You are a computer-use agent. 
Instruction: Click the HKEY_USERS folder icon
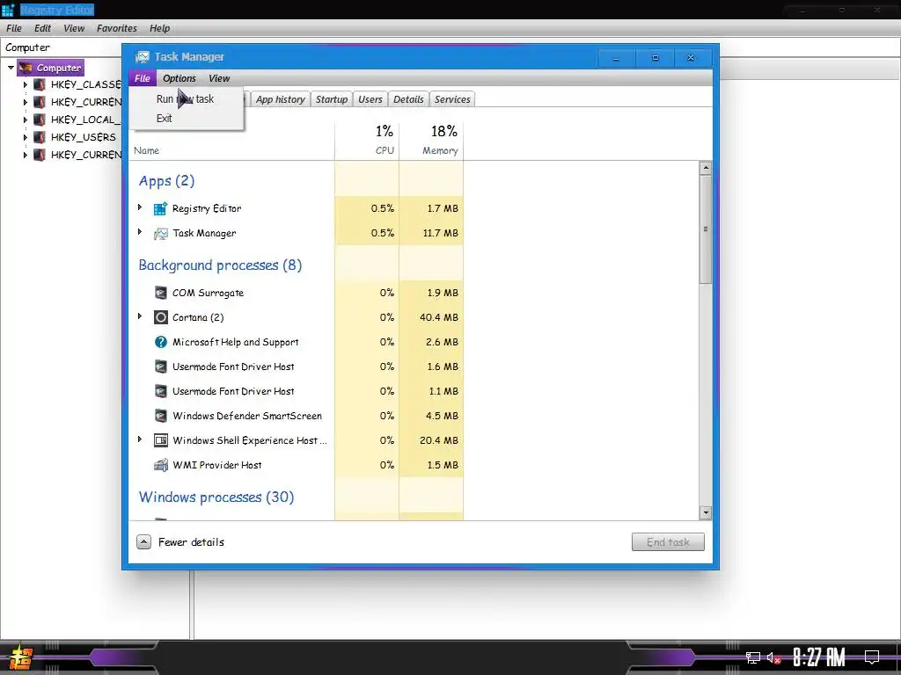click(39, 137)
